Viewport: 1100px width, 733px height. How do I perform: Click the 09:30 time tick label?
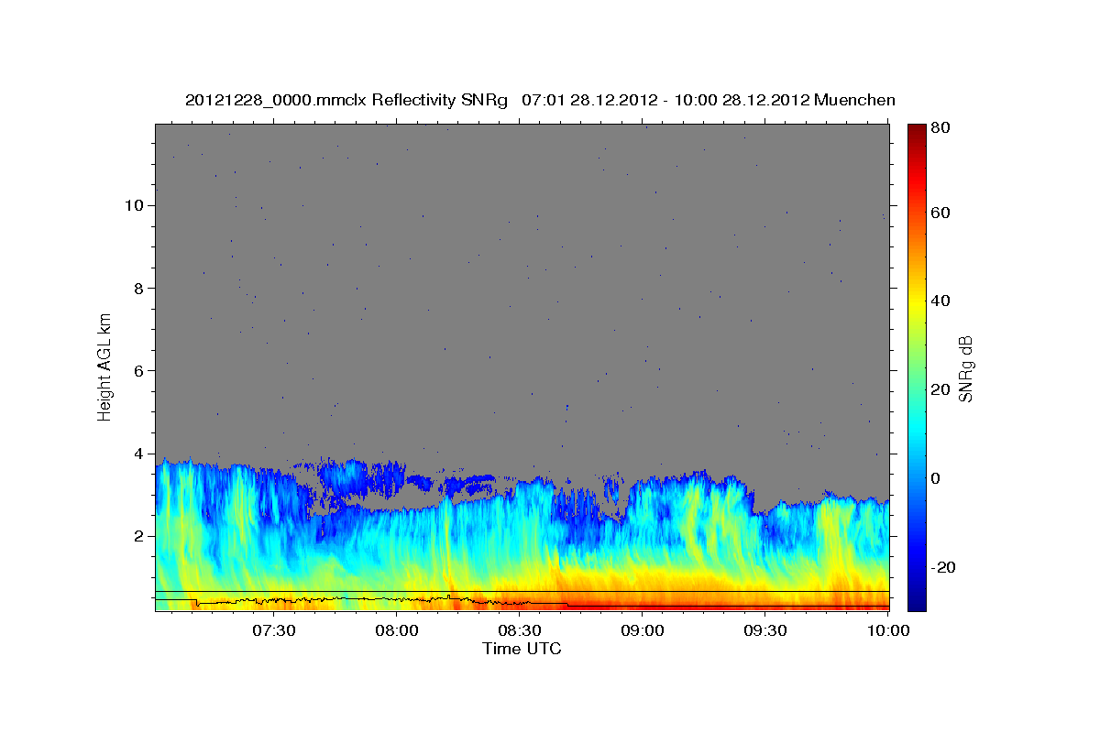pyautogui.click(x=765, y=631)
